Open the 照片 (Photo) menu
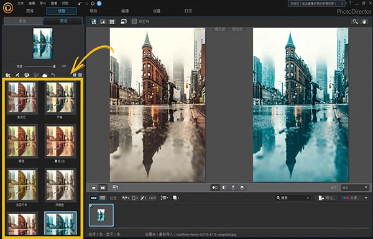The height and width of the screenshot is (239, 373). [x=43, y=3]
